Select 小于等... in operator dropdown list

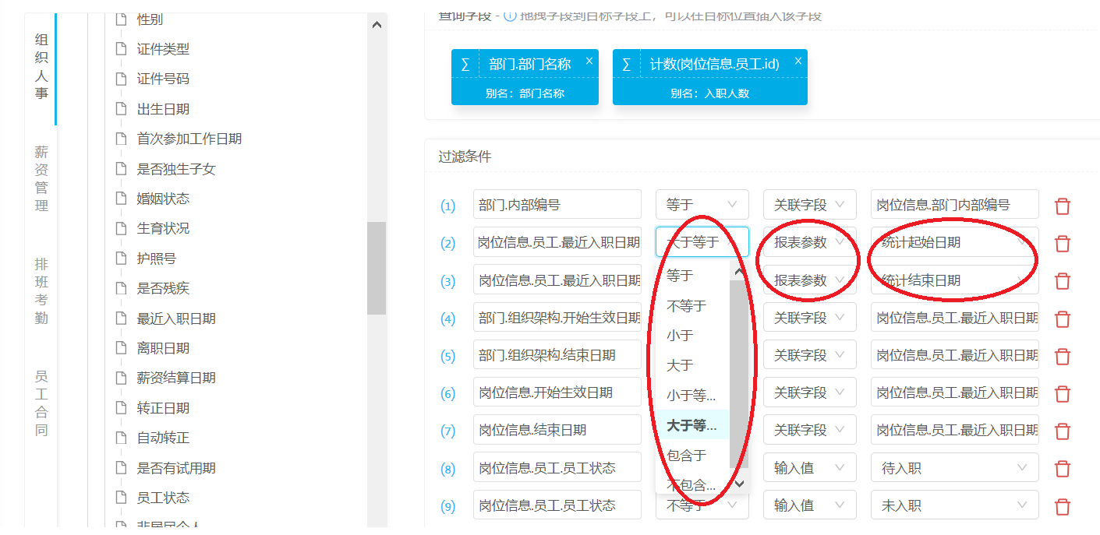[692, 396]
